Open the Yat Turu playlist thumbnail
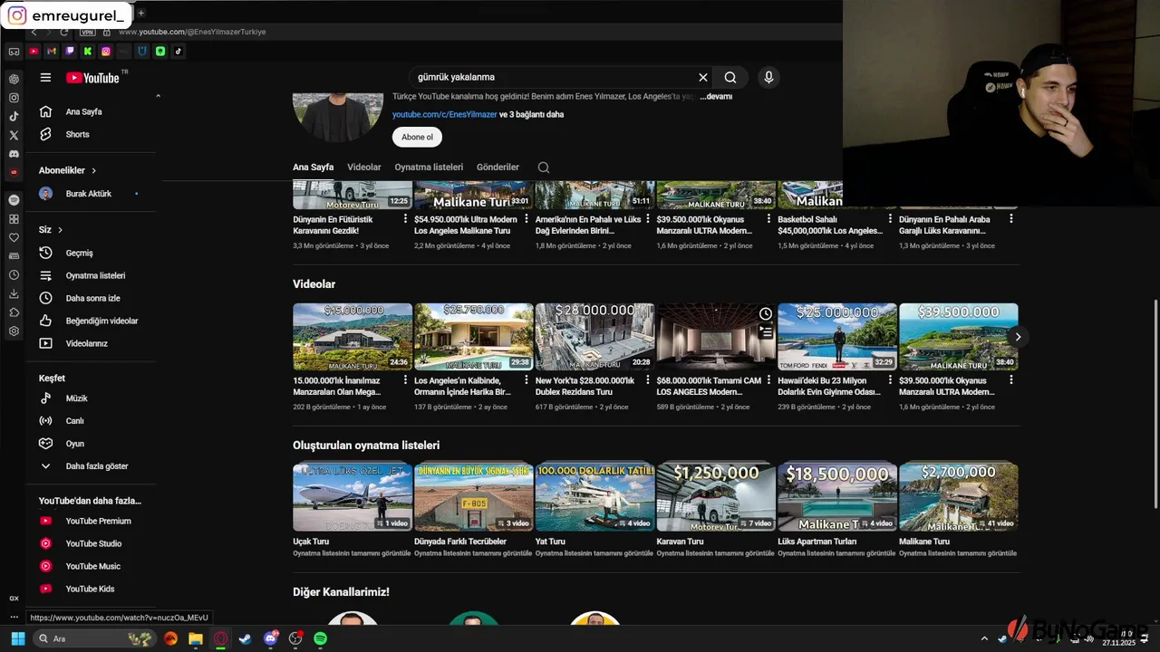The width and height of the screenshot is (1160, 652). (594, 496)
